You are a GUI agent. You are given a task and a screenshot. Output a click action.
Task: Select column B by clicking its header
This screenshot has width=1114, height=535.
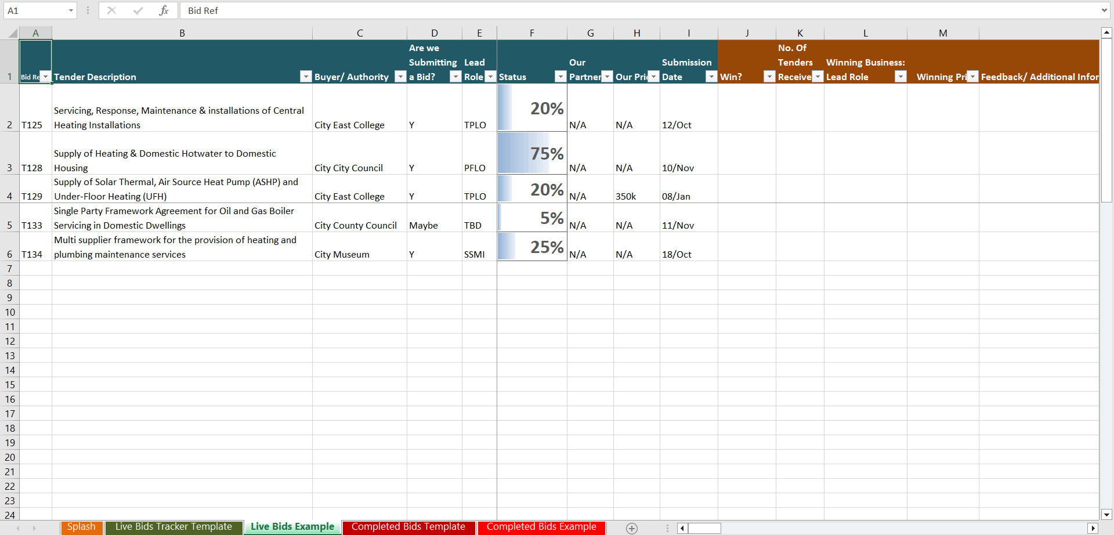point(182,32)
